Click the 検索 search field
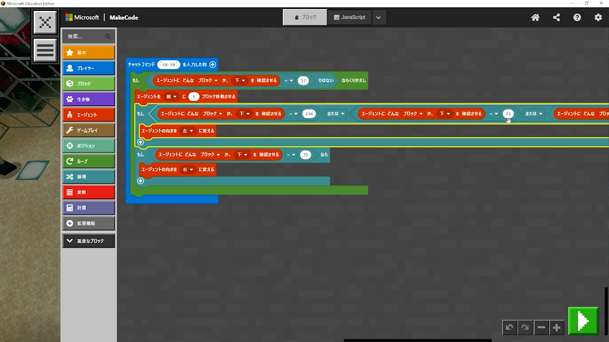This screenshot has height=342, width=609. [x=86, y=37]
